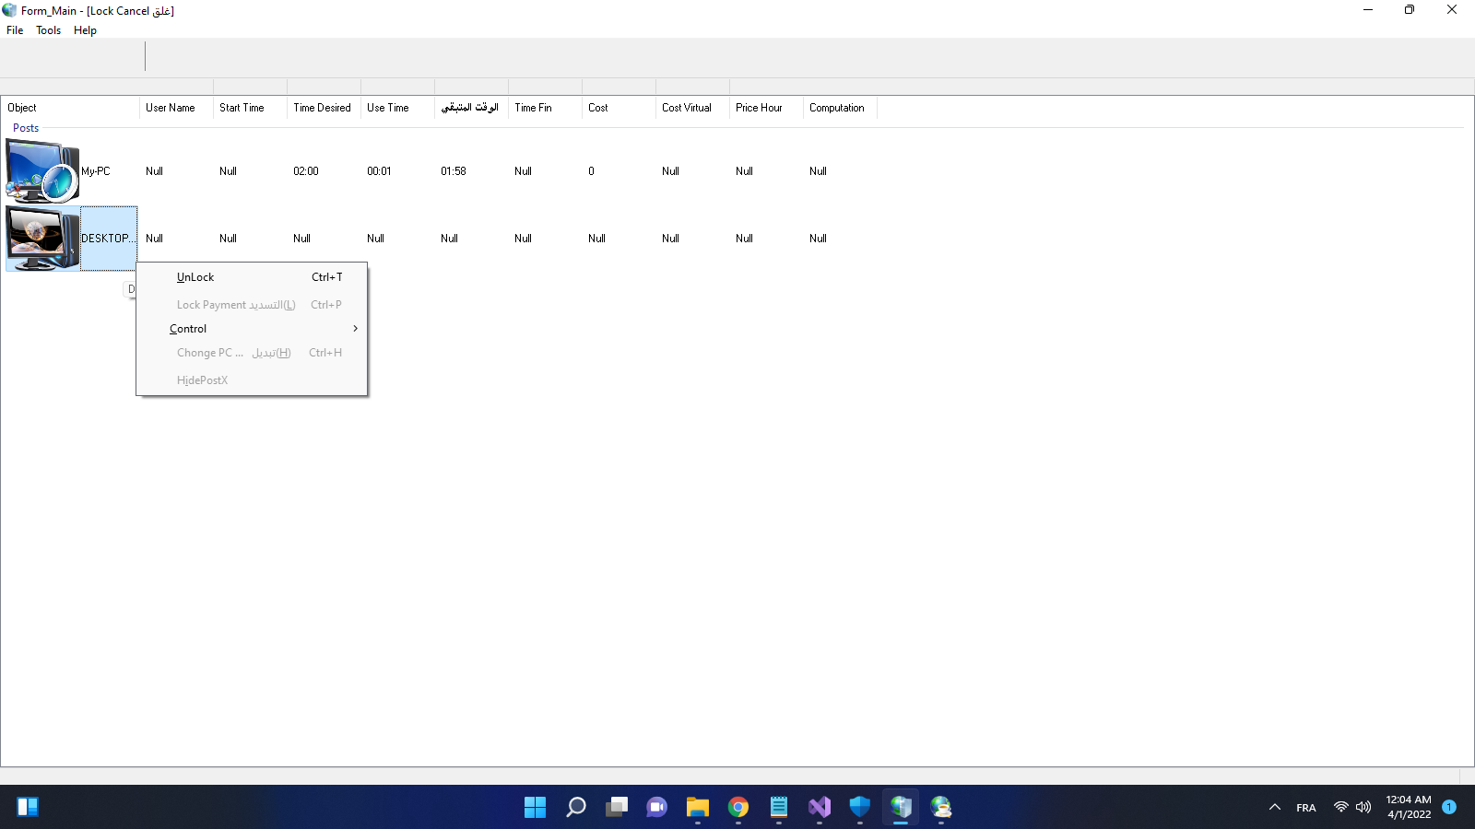Switch keyboard layout via FRA indicator

(x=1305, y=808)
